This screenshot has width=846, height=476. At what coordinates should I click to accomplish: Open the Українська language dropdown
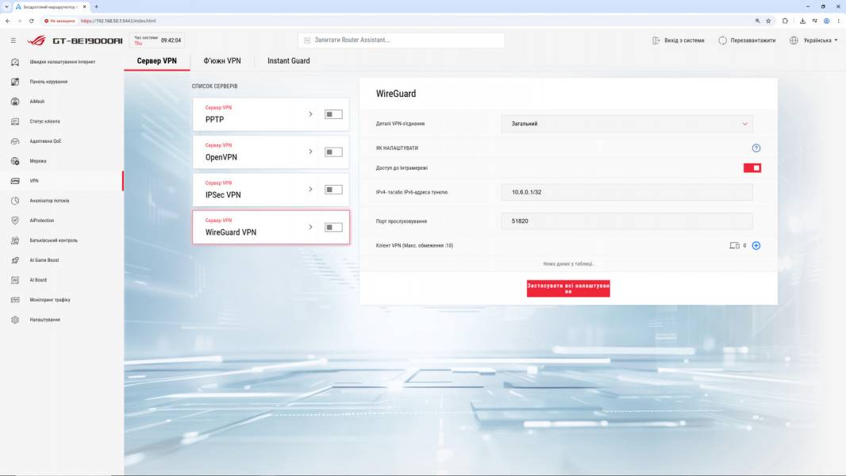[814, 40]
